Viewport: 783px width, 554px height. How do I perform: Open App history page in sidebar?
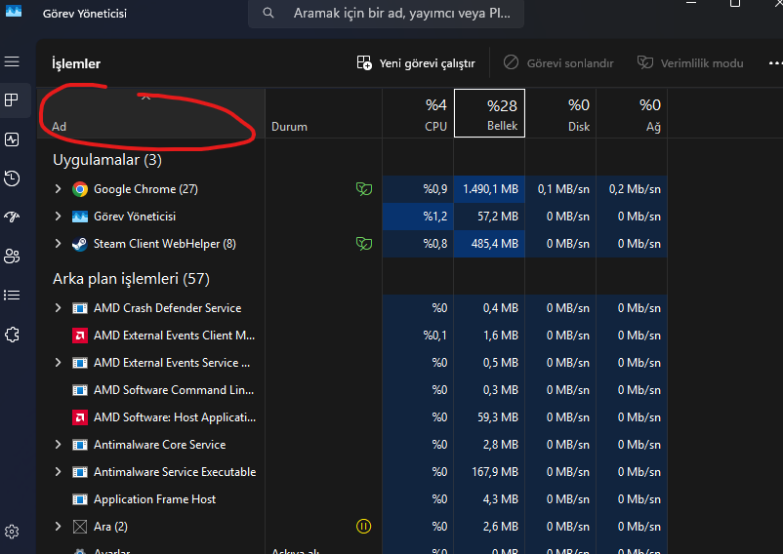click(x=12, y=178)
